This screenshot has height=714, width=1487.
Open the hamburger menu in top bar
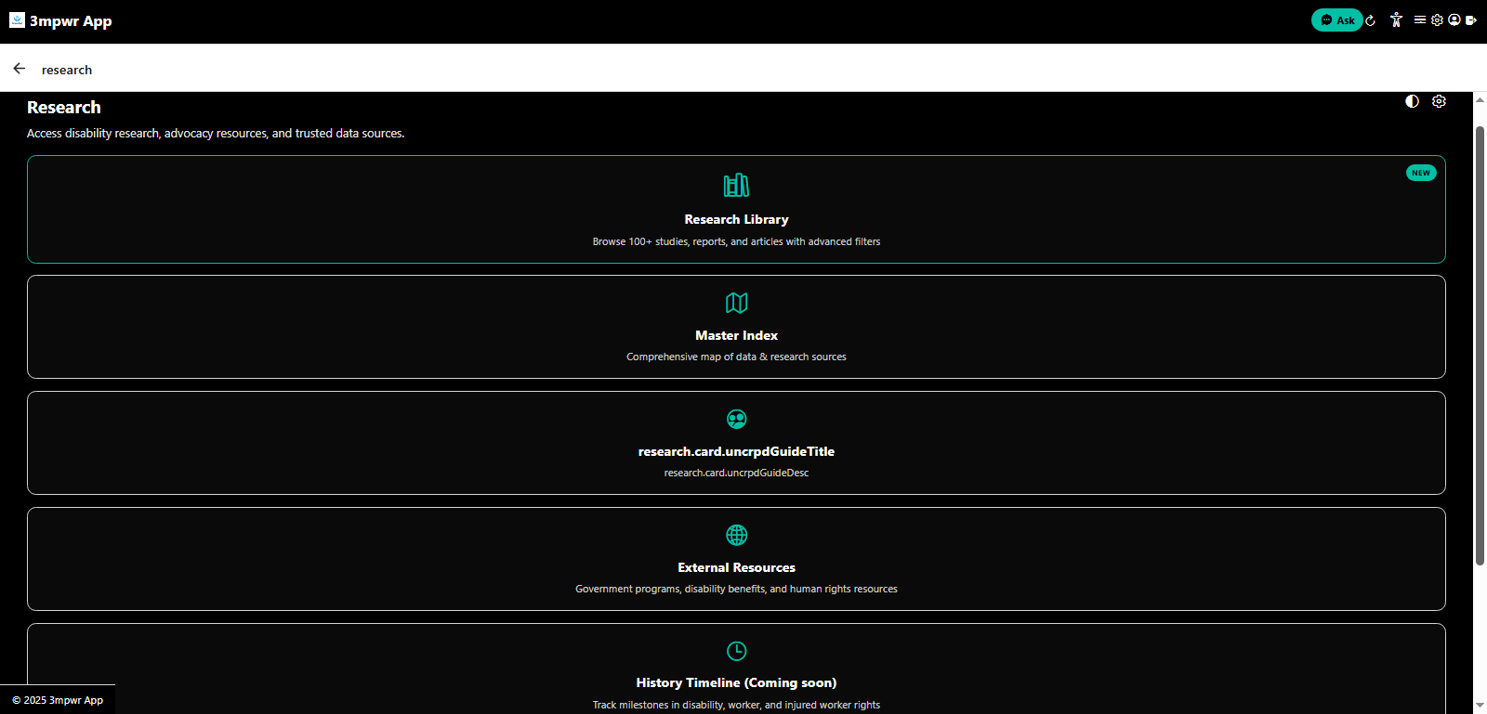click(x=1420, y=19)
